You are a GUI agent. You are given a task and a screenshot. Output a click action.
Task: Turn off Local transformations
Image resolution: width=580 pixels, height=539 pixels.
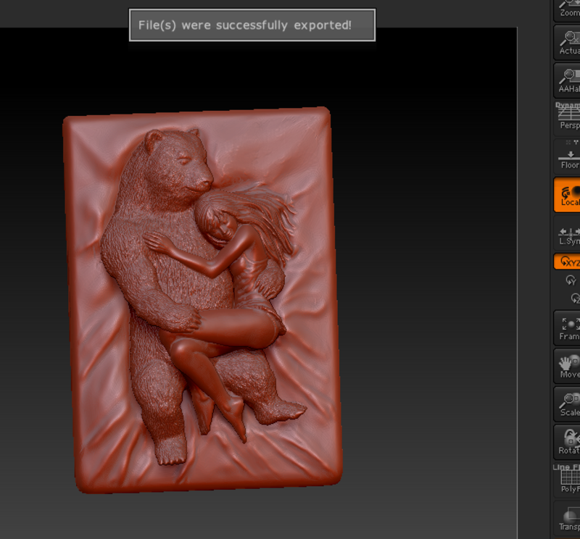click(567, 195)
